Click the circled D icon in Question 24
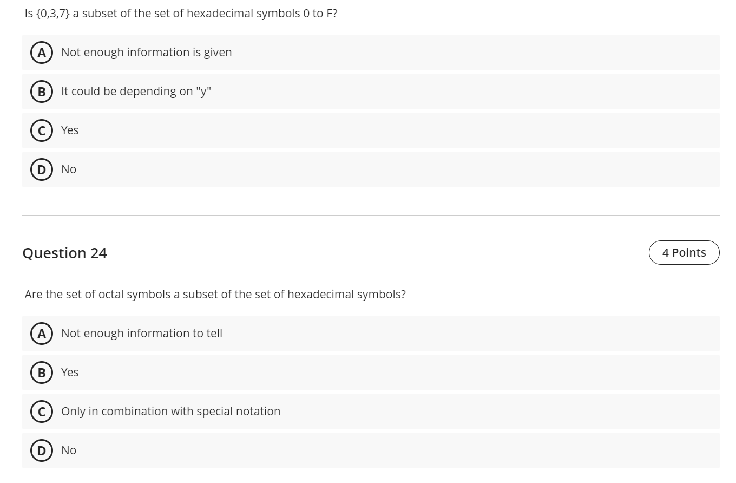The height and width of the screenshot is (483, 736). [42, 450]
